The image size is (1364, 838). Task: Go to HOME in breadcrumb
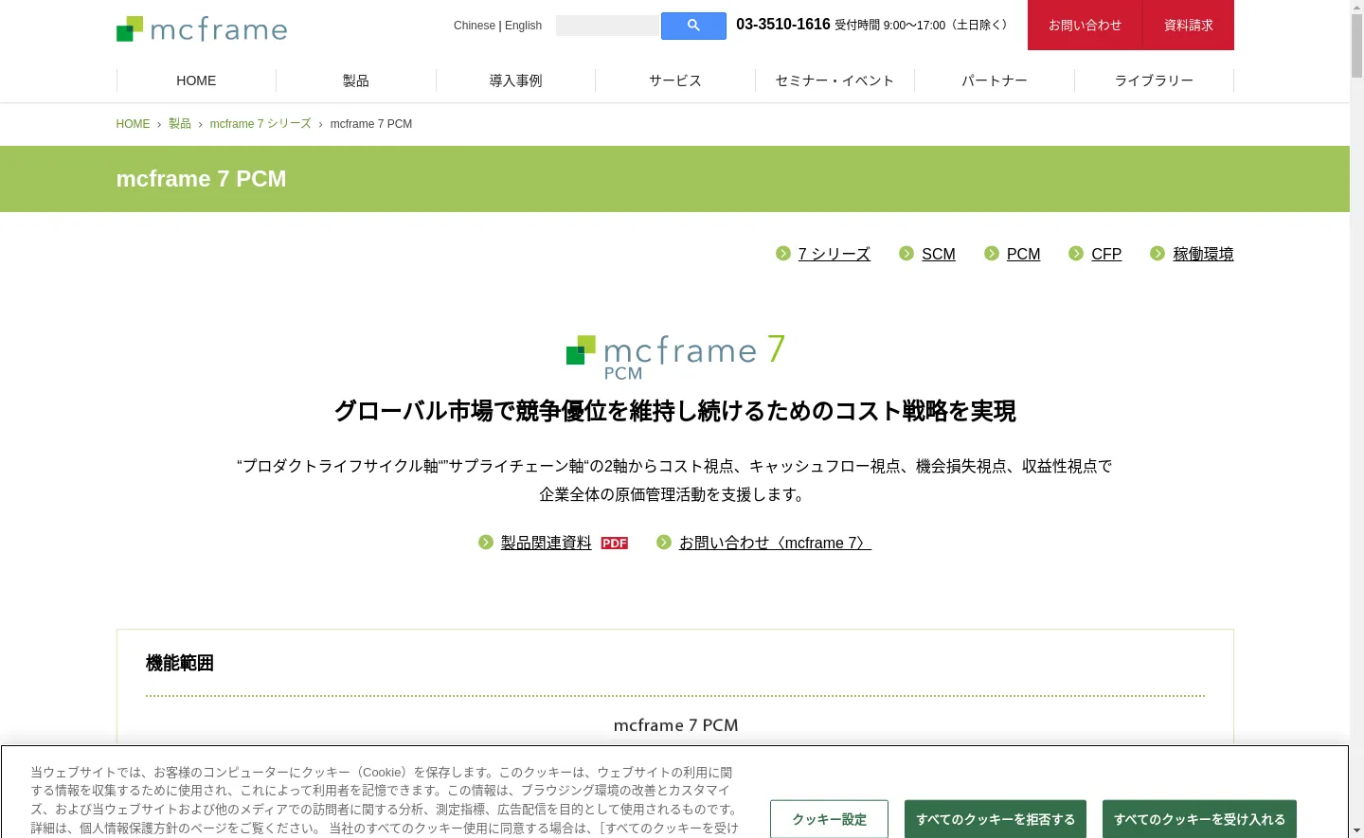133,124
